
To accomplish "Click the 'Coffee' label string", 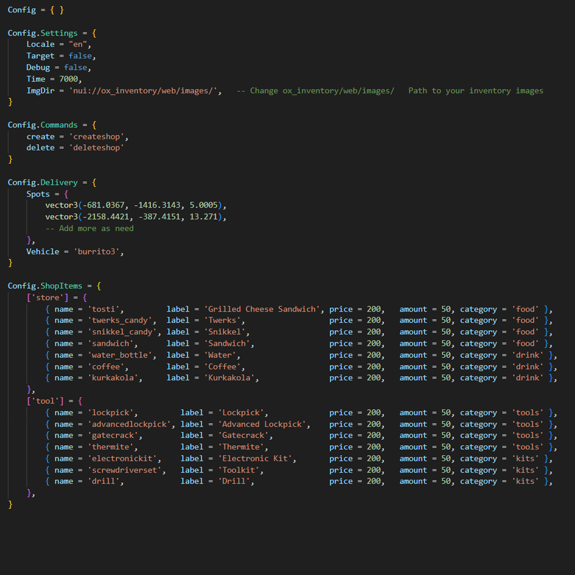I will [x=222, y=367].
